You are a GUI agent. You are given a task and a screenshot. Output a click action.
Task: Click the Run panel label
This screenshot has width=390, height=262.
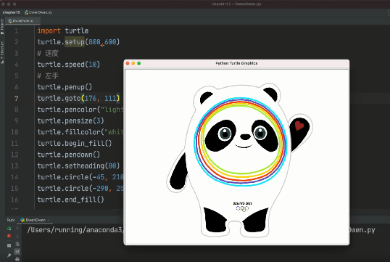pyautogui.click(x=10, y=220)
